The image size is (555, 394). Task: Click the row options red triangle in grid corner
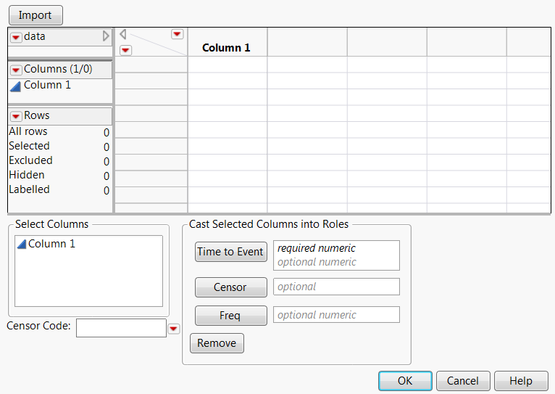[x=125, y=50]
